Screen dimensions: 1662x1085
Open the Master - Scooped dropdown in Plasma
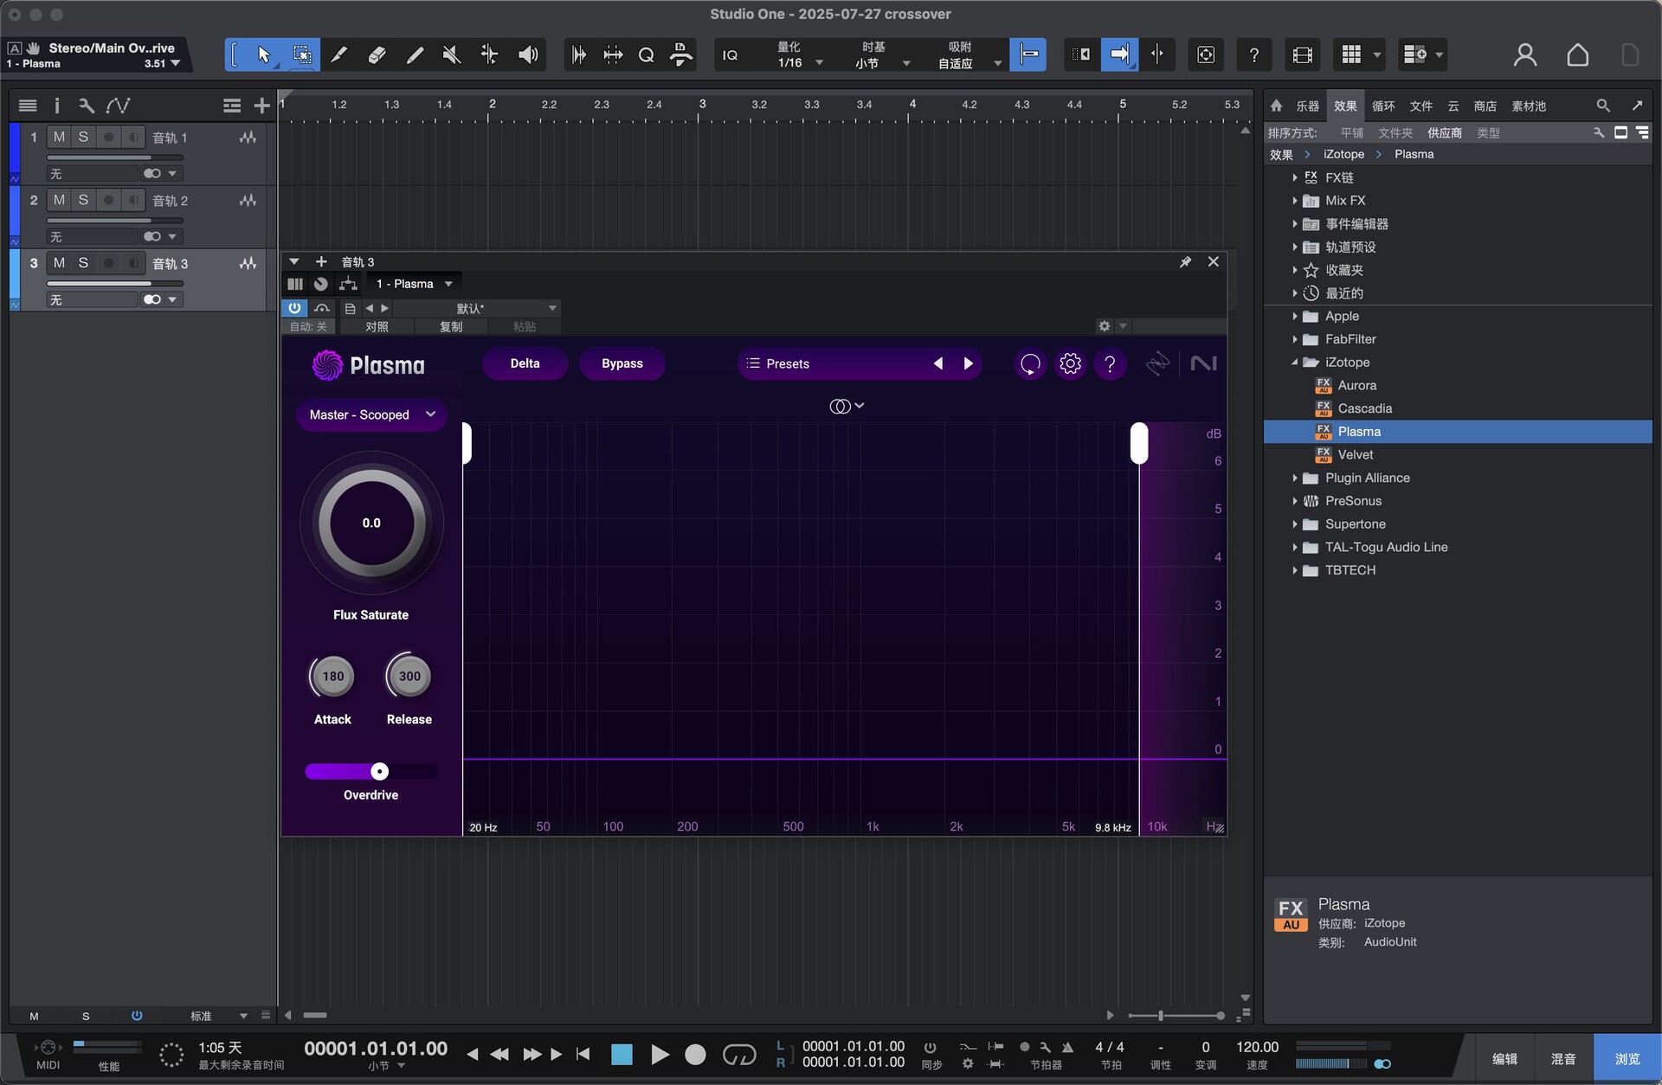click(371, 414)
